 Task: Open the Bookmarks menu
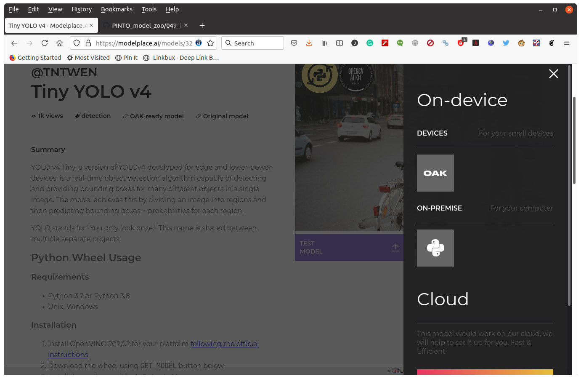[117, 9]
